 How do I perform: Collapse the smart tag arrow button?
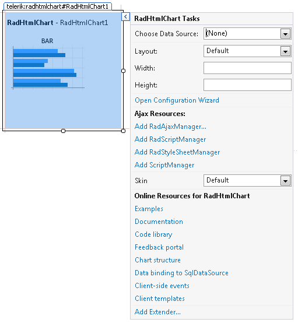point(125,17)
